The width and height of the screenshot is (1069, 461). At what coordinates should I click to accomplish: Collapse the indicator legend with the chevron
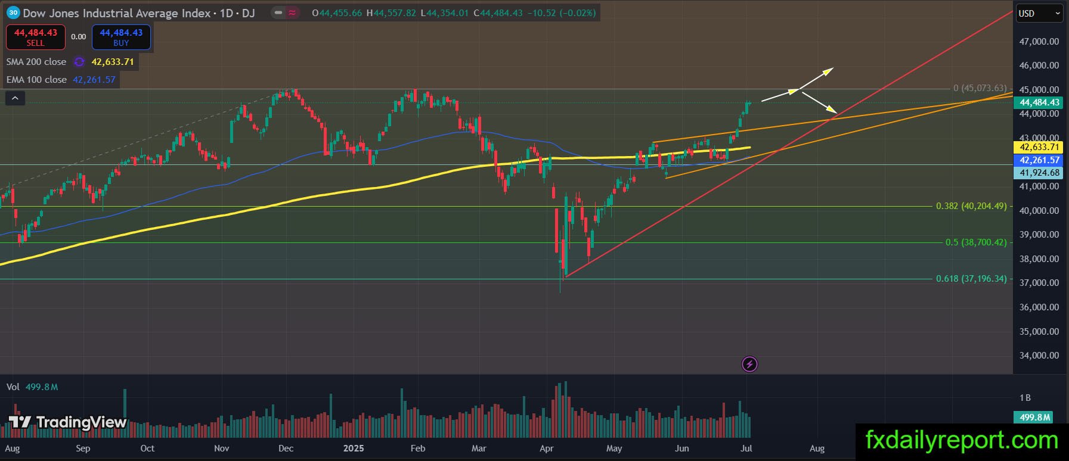15,98
